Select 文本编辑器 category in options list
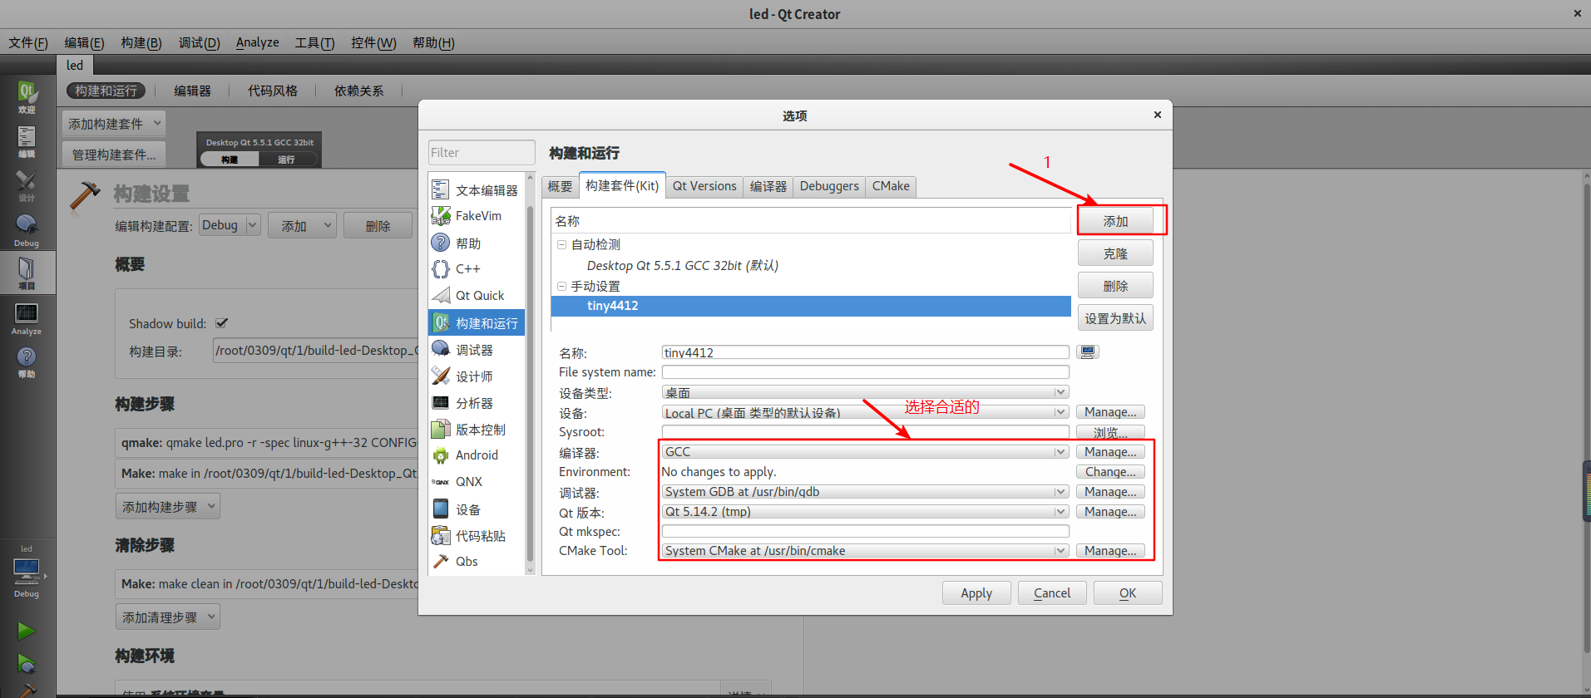Image resolution: width=1591 pixels, height=698 pixels. click(476, 190)
